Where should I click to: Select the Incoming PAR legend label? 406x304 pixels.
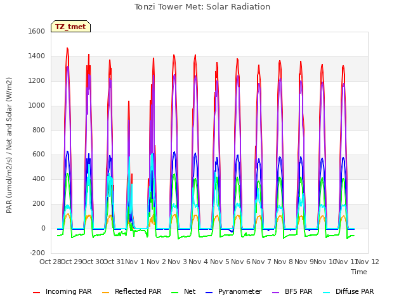click(69, 291)
